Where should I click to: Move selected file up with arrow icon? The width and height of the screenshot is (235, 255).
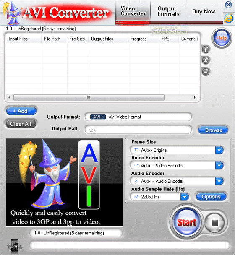206,49
